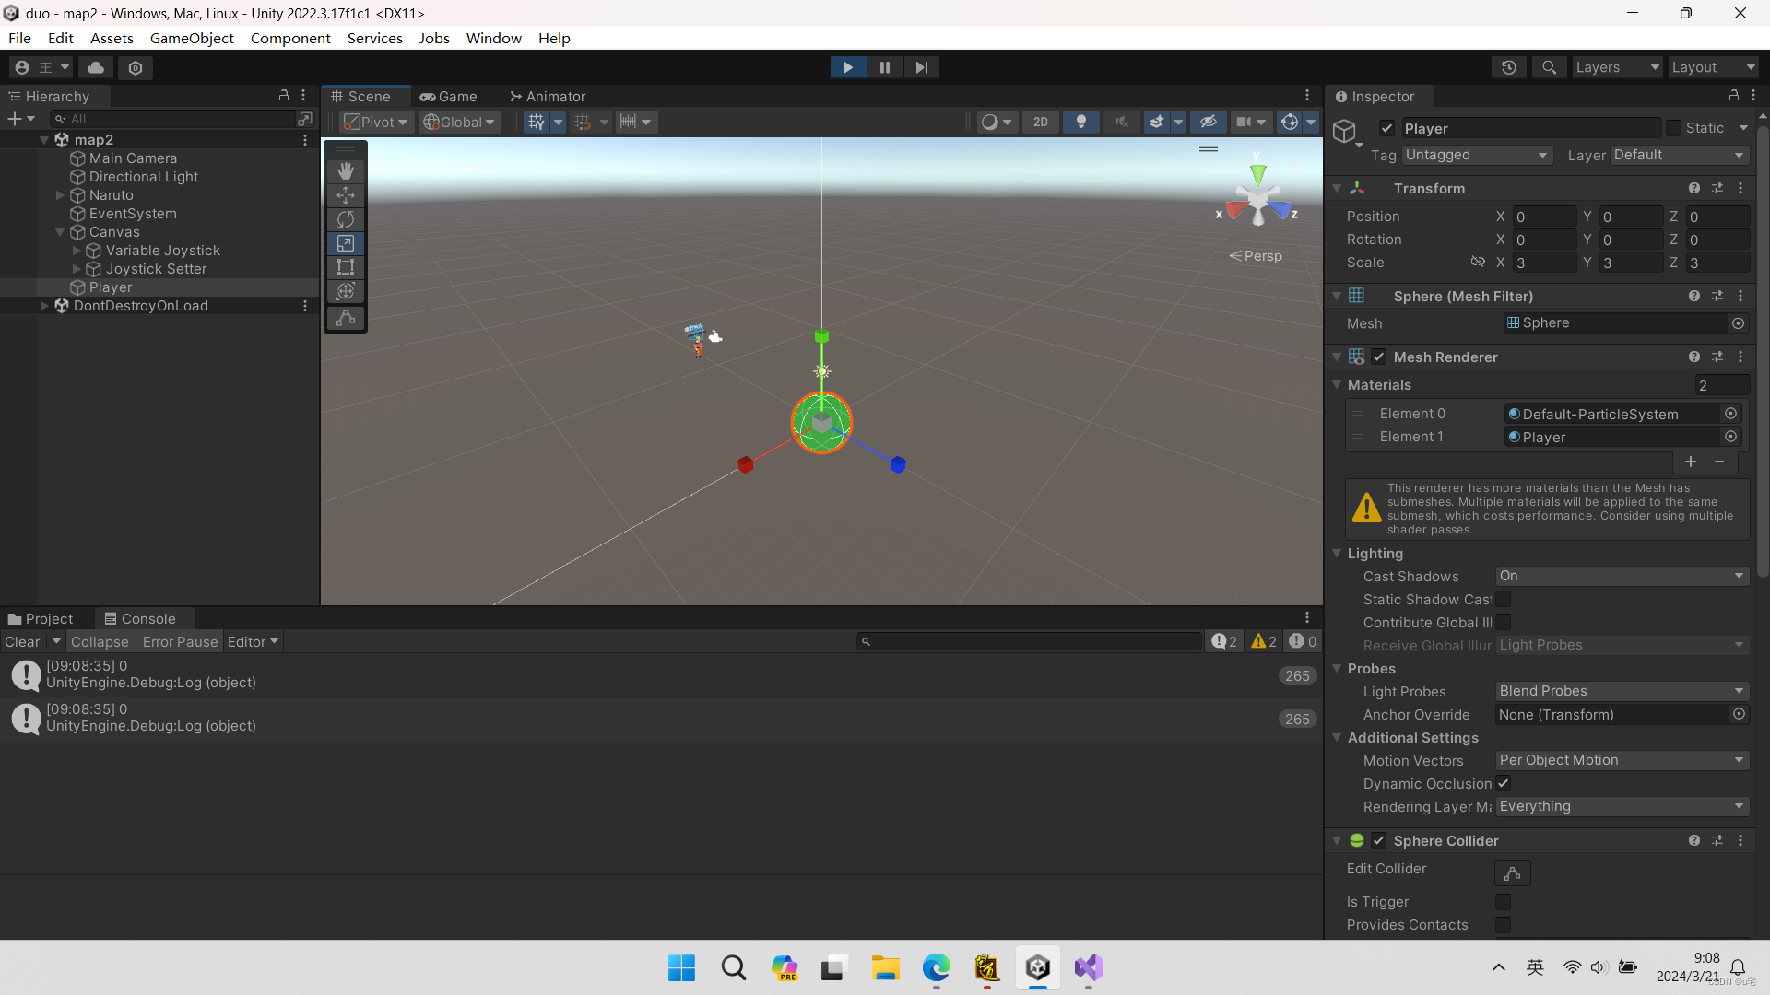1770x995 pixels.
Task: Switch to the Game tab
Action: point(449,96)
